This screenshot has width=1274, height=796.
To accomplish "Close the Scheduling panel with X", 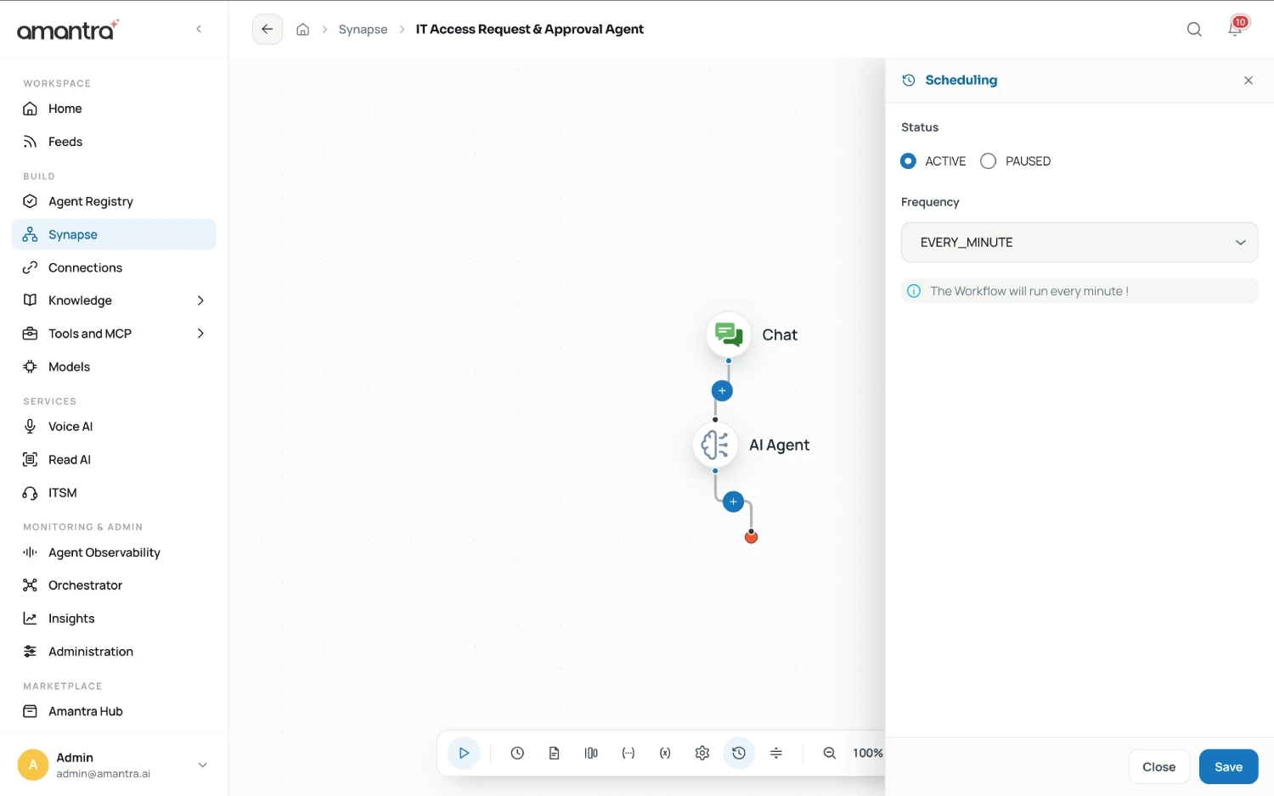I will (1249, 81).
